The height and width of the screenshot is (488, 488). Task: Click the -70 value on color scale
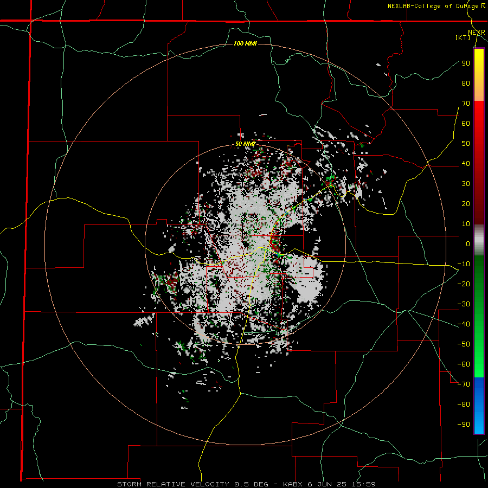[464, 384]
